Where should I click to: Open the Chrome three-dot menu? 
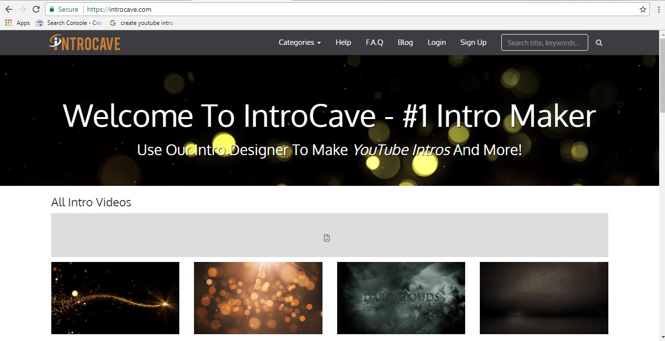click(x=659, y=9)
